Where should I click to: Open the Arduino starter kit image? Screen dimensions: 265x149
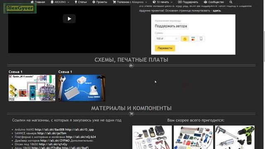point(193,137)
